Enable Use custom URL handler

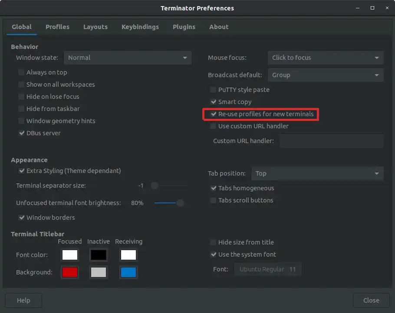point(213,126)
